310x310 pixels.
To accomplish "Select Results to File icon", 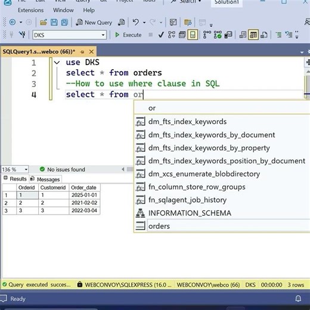I will pyautogui.click(x=264, y=35).
